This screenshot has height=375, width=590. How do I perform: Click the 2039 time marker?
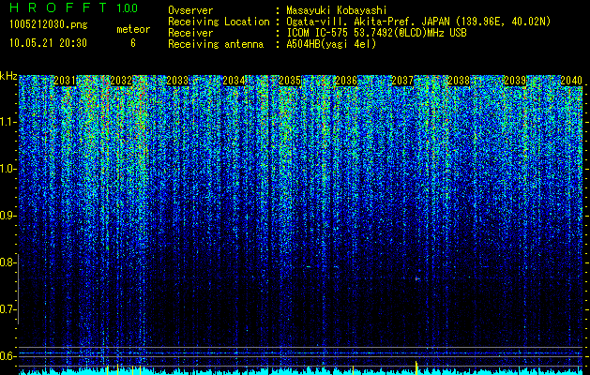point(515,81)
